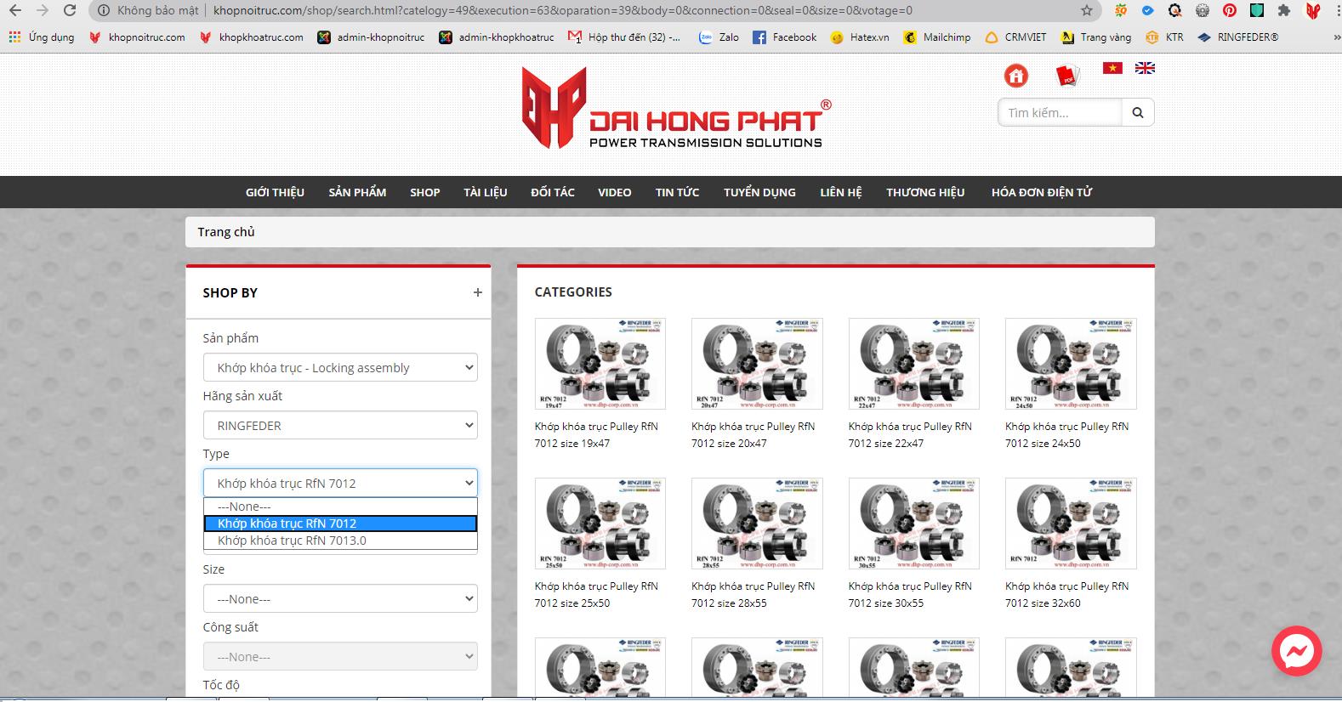Open the red PDF catalog icon
1342x702 pixels.
point(1066,76)
